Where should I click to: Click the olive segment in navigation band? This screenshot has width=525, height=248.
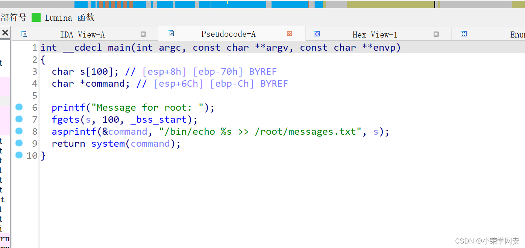click(x=390, y=5)
